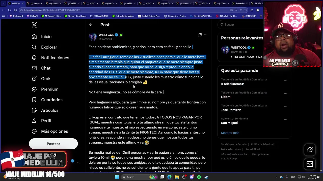323x181 pixels.
Task: Open the CONTADOR bookmark
Action: [249, 16]
